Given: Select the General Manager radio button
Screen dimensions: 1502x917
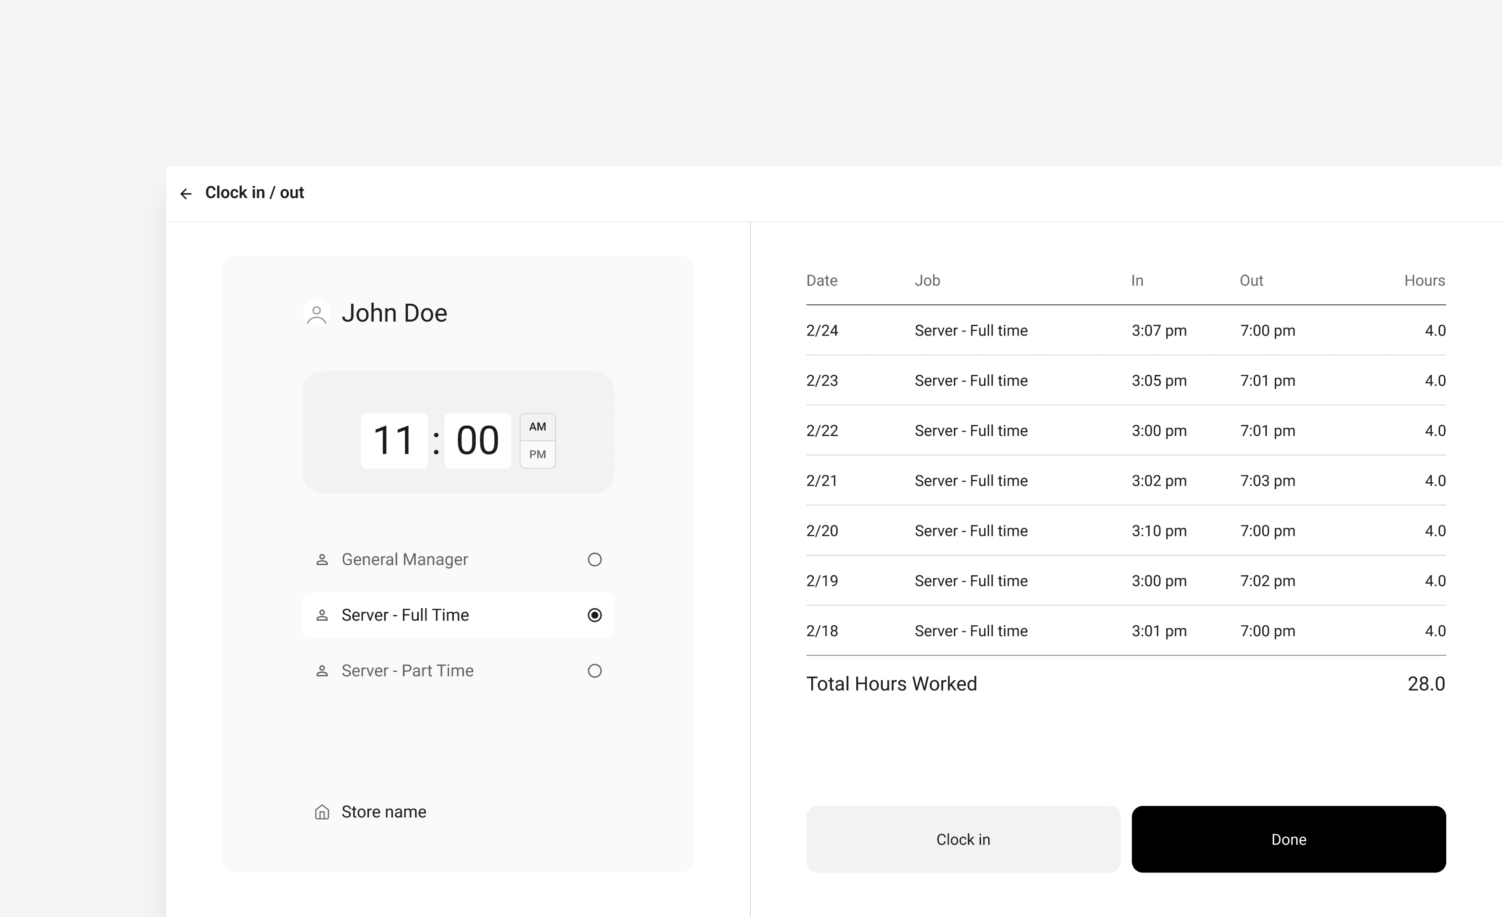Looking at the screenshot, I should (594, 559).
